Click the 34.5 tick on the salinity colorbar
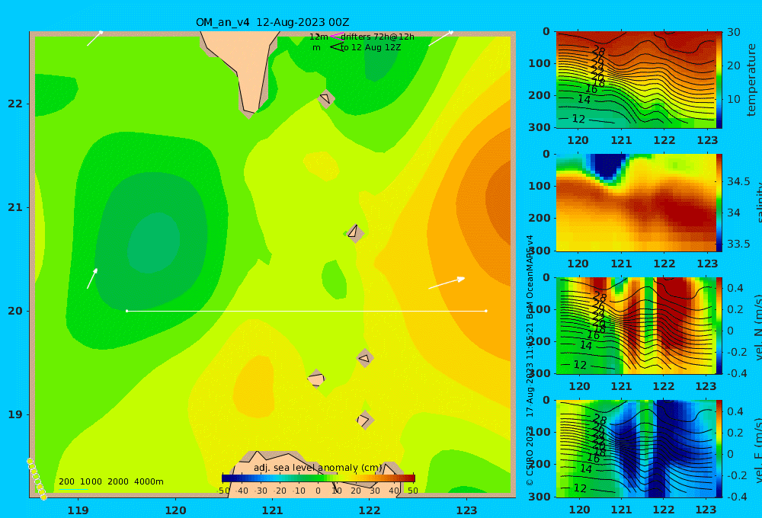This screenshot has height=518, width=762. pos(738,182)
